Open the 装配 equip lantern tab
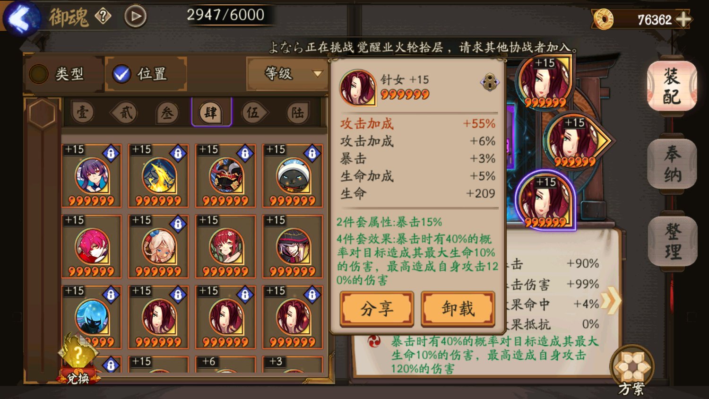 [672, 87]
